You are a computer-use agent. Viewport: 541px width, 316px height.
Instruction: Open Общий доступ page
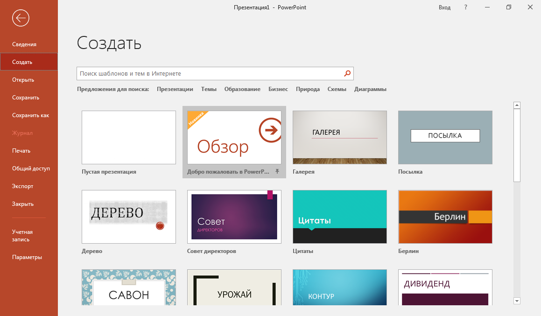[x=29, y=169]
